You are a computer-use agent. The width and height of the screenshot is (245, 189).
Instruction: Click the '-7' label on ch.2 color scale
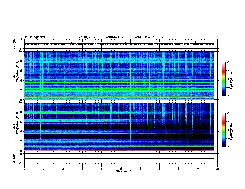(x=228, y=147)
